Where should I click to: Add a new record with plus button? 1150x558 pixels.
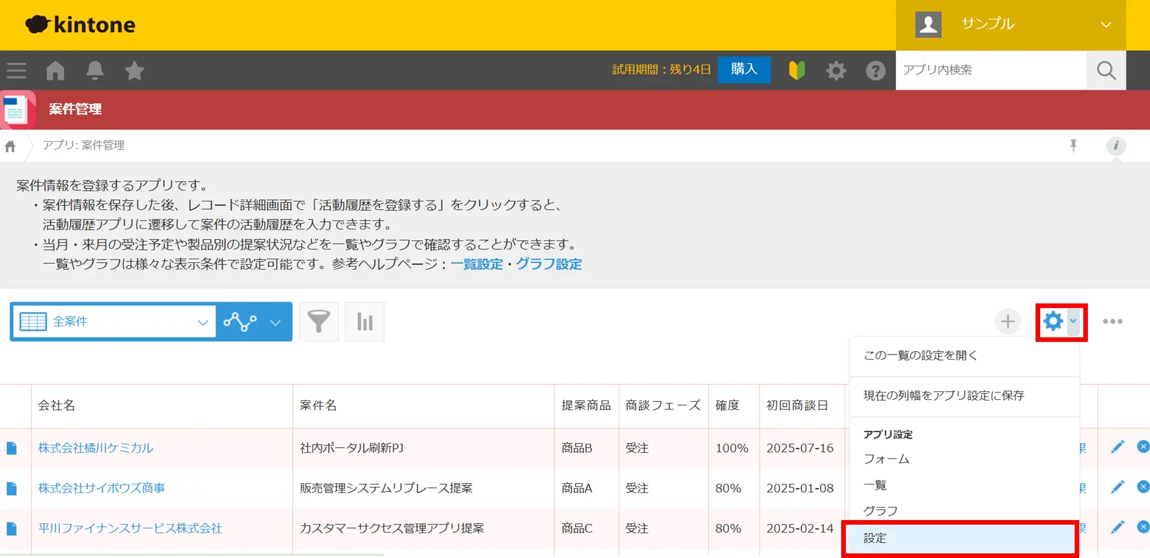click(1007, 321)
